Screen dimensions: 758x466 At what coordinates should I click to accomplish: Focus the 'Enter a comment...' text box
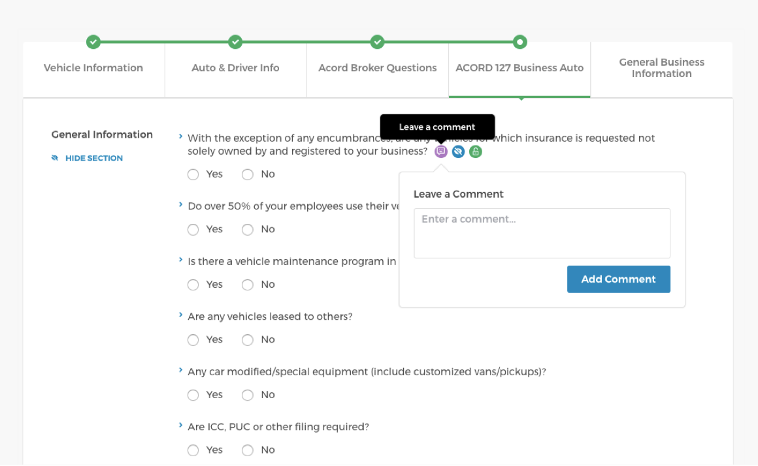coord(542,233)
